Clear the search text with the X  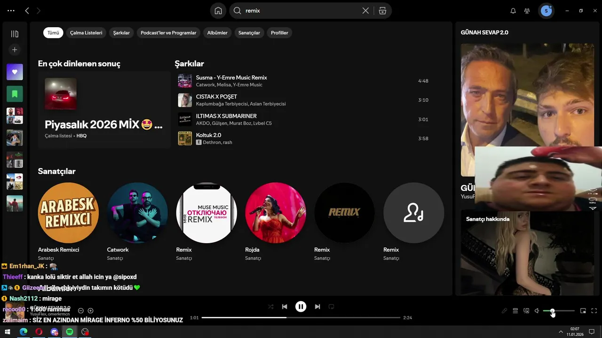point(365,10)
